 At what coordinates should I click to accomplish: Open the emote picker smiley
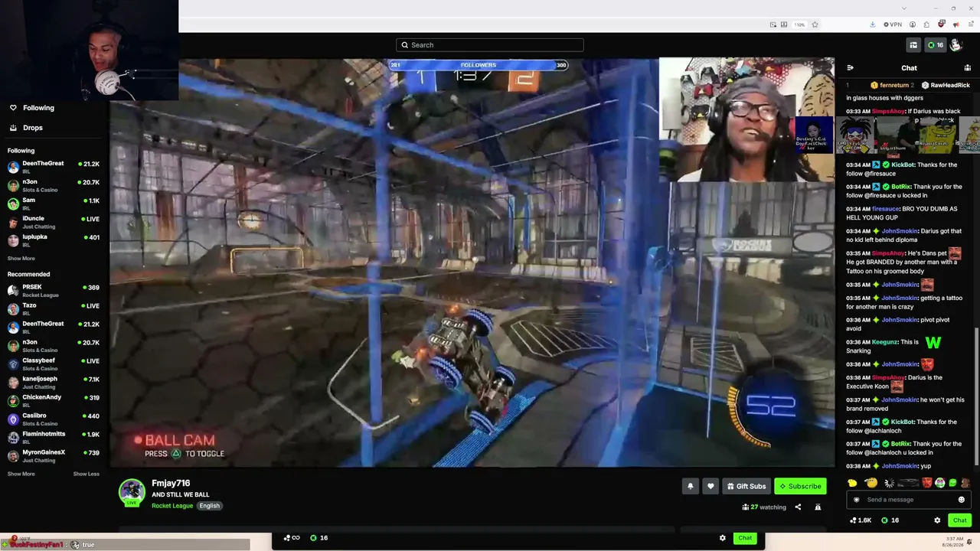click(x=962, y=500)
